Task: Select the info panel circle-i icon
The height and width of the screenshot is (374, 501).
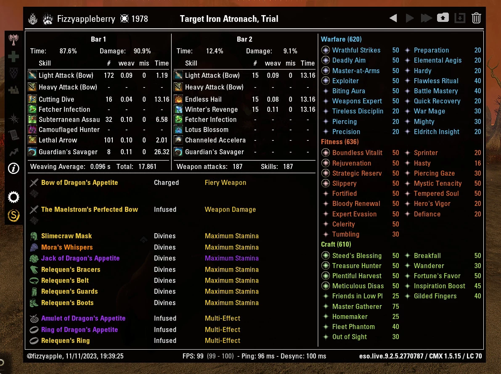Action: tap(13, 168)
